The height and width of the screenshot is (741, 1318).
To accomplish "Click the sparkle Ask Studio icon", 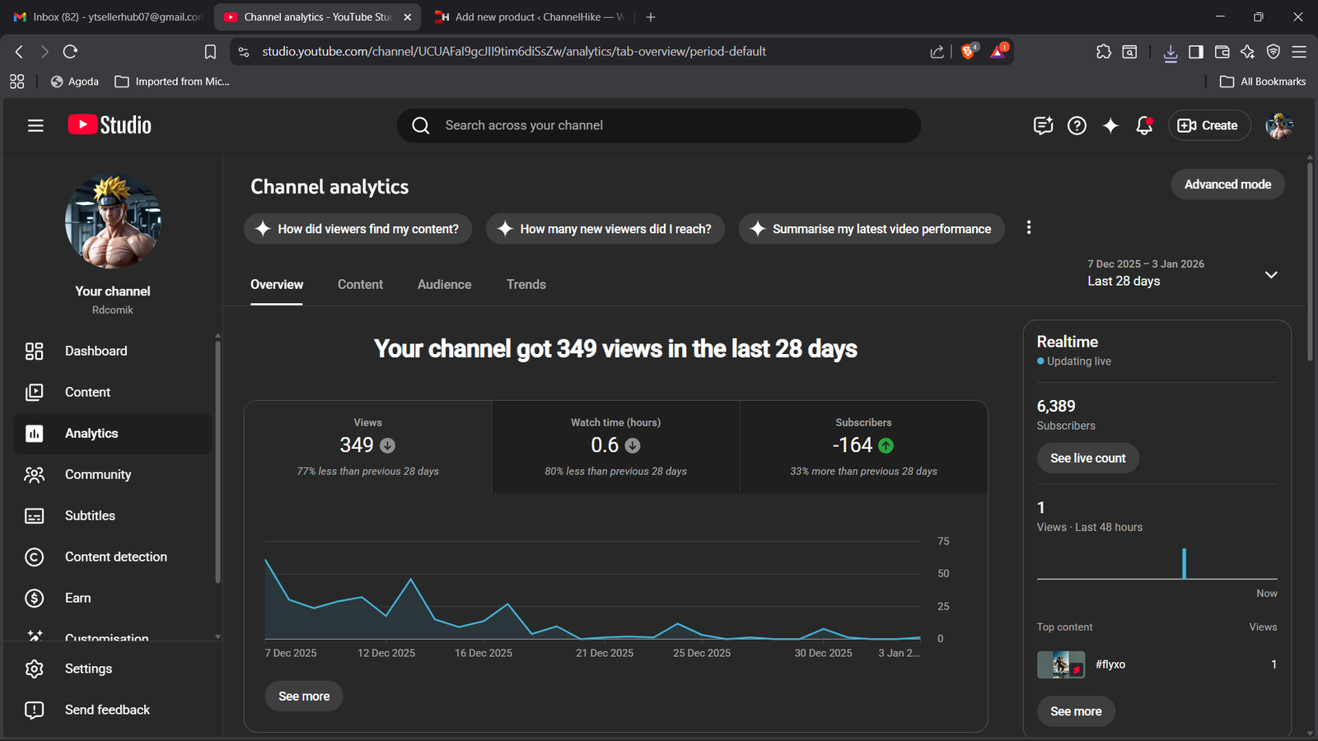I will [1110, 125].
